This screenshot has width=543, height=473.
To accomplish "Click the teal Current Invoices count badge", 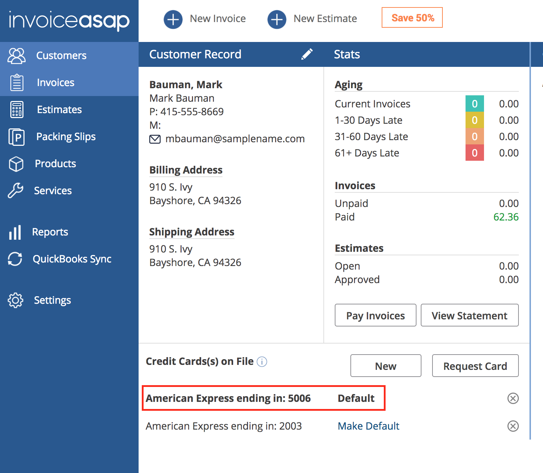I will (x=474, y=104).
